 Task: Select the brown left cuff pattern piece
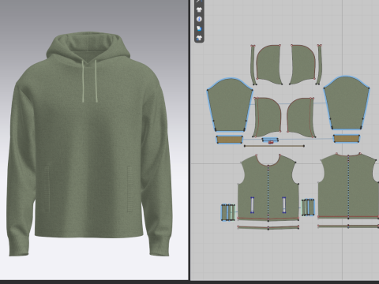tap(230, 140)
